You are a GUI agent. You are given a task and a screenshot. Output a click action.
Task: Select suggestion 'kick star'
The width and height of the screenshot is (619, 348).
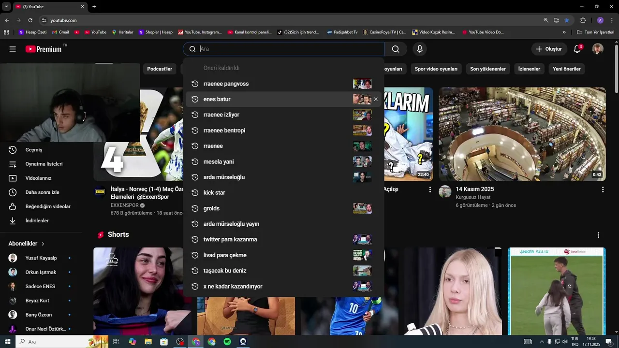pos(283,192)
